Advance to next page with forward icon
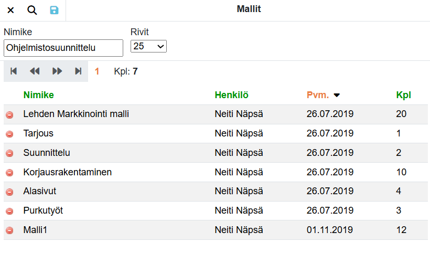The height and width of the screenshot is (253, 430). (57, 71)
